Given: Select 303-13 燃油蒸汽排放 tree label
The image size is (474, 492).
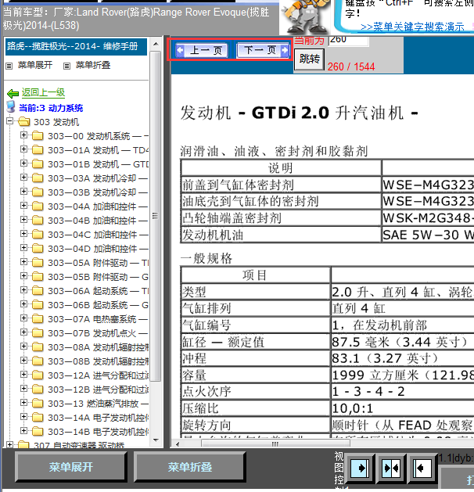Looking at the screenshot, I should click(x=98, y=404).
